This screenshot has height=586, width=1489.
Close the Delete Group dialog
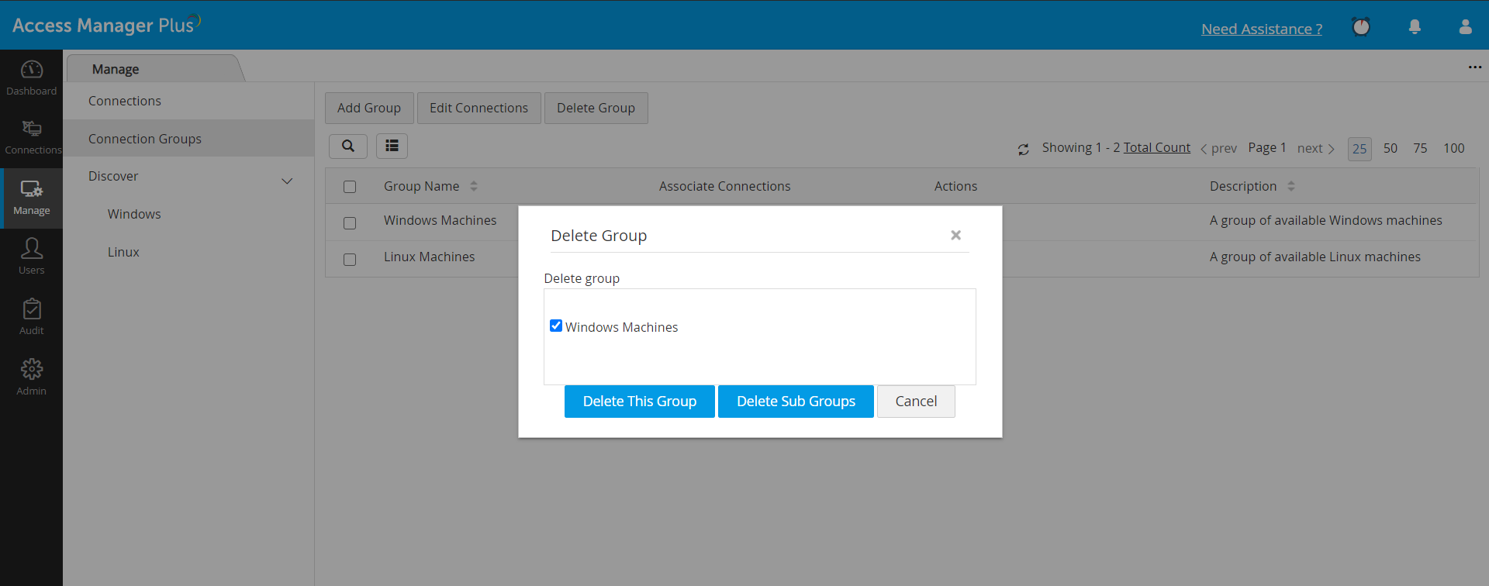click(x=955, y=235)
